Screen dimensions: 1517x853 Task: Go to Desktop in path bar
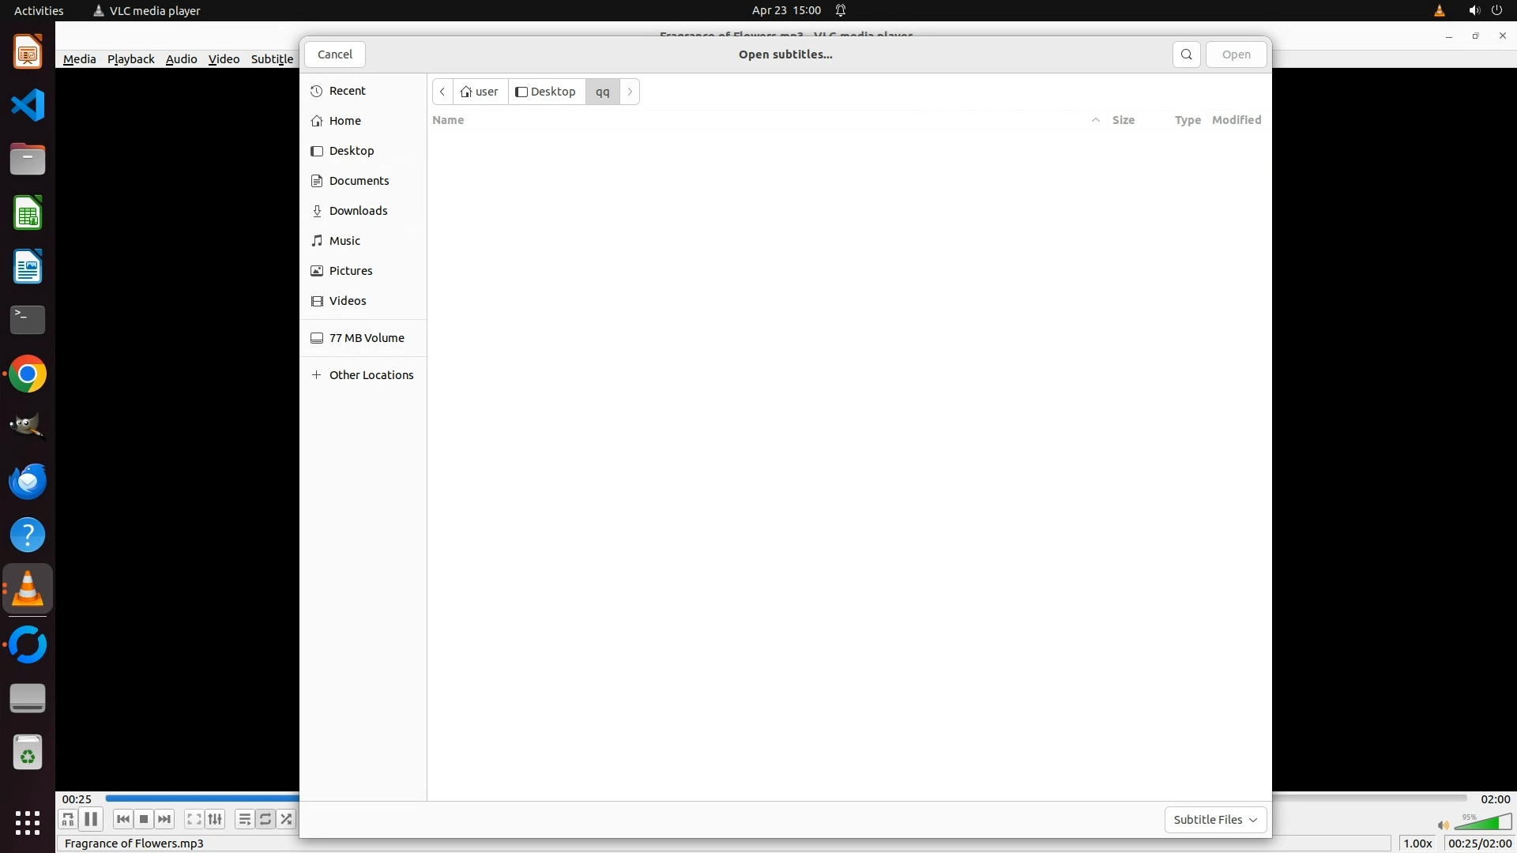pos(546,92)
